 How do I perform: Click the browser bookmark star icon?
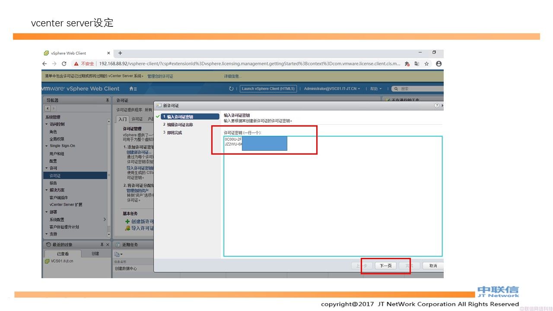[426, 63]
